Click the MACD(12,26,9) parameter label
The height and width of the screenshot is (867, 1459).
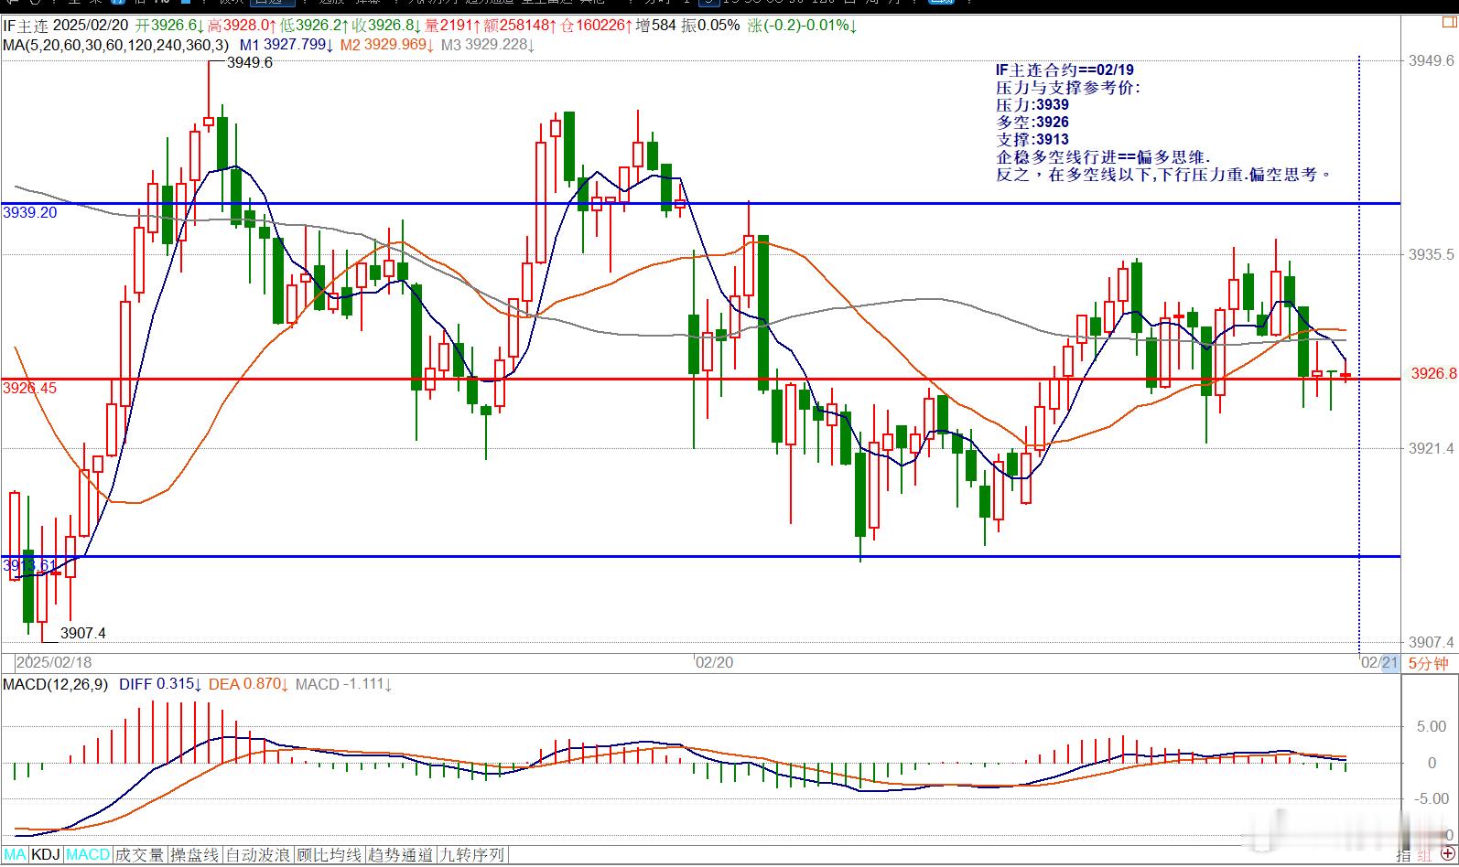tap(56, 684)
